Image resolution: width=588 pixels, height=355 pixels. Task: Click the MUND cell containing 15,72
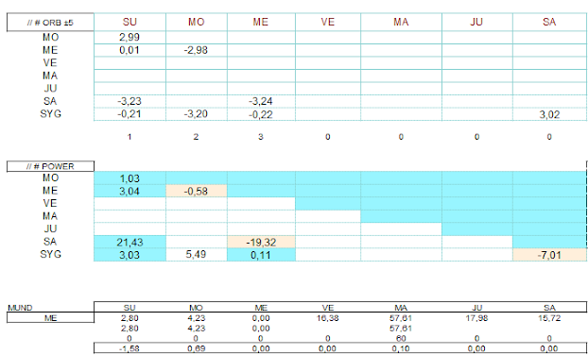tap(549, 318)
